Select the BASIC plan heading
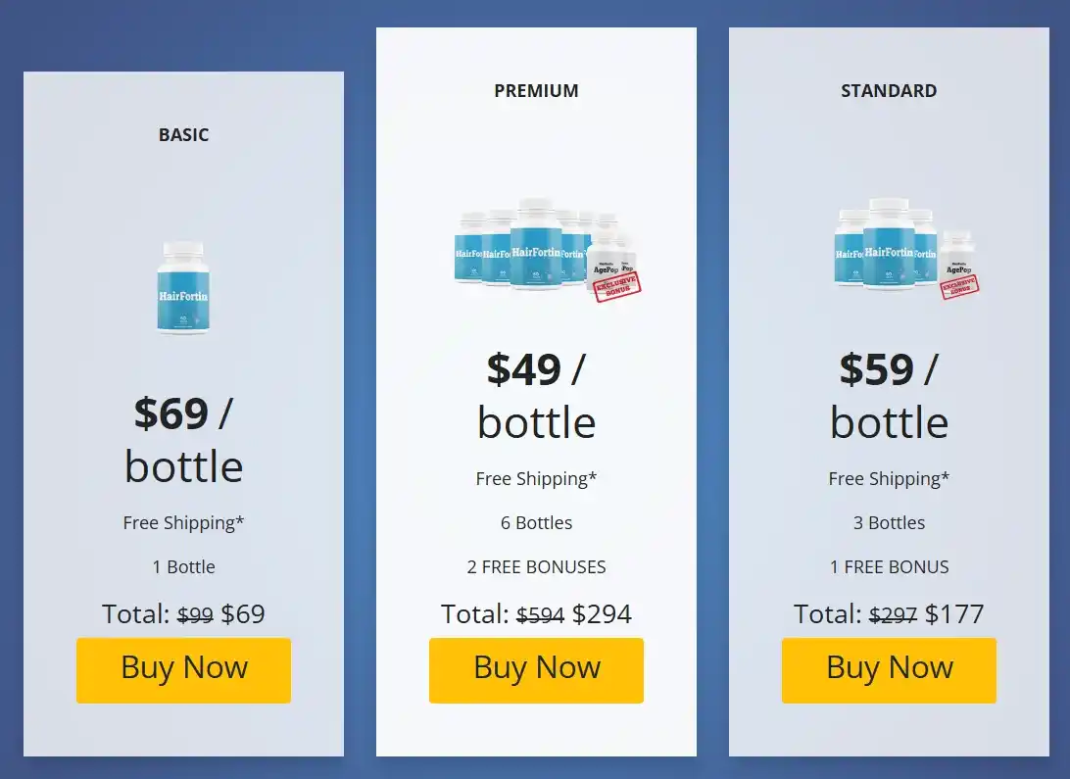Viewport: 1070px width, 779px height. coord(183,135)
